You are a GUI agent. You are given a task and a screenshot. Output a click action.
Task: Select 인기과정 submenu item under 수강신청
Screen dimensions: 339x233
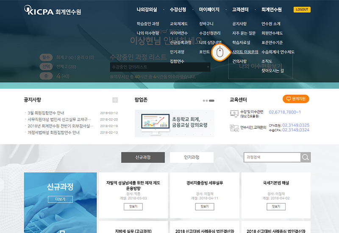(177, 52)
